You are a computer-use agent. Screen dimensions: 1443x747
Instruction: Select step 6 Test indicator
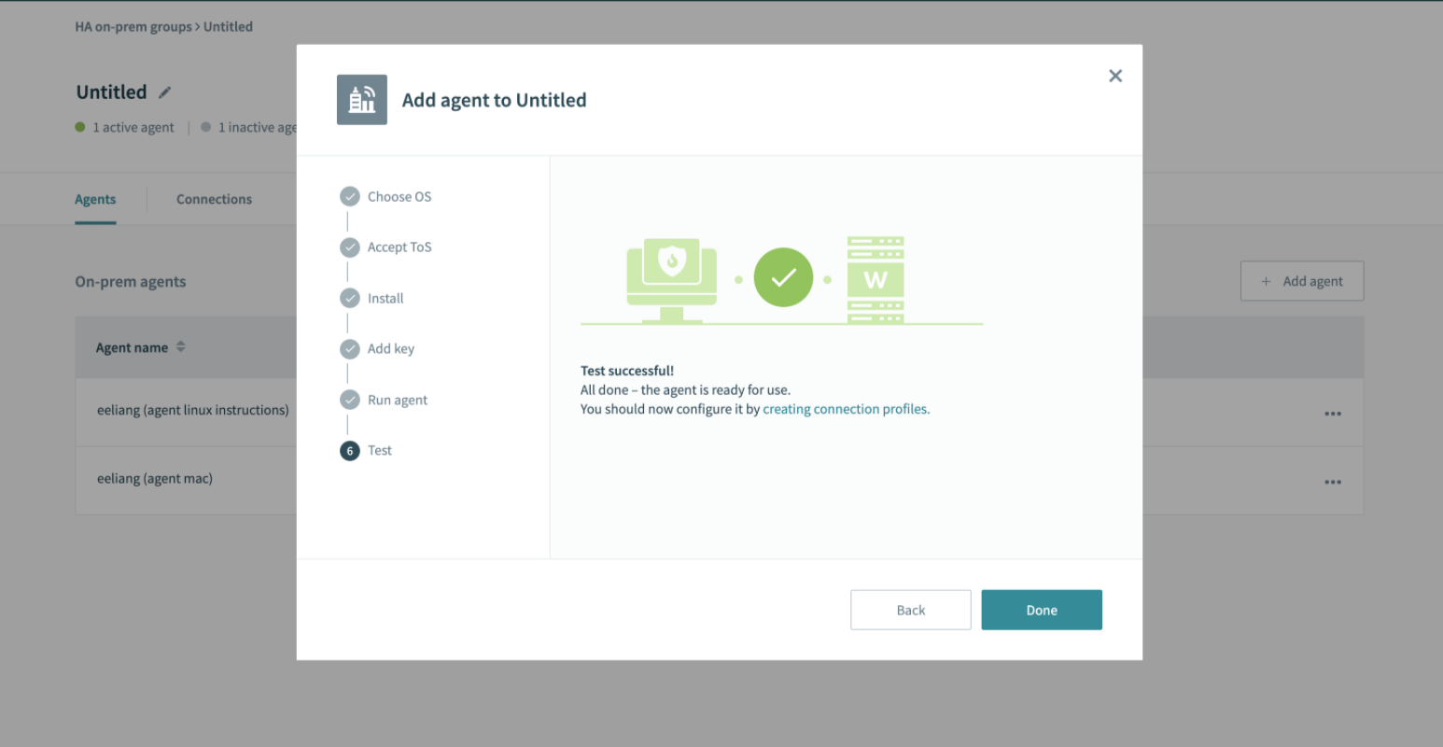click(350, 451)
